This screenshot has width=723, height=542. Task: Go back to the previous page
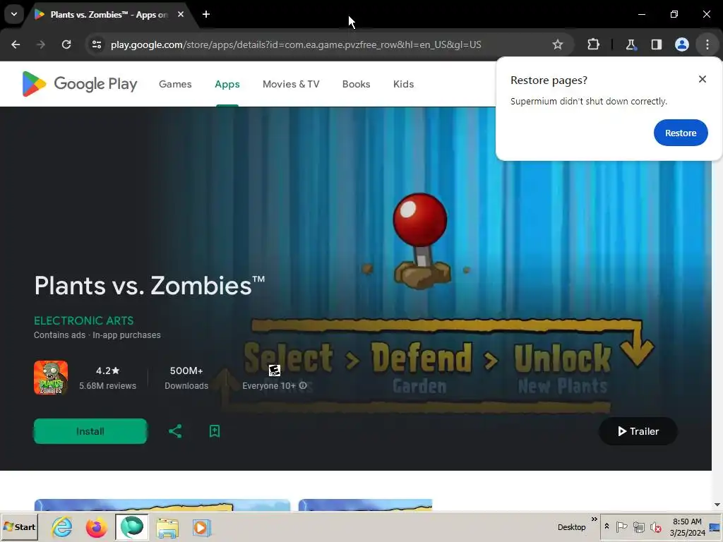pyautogui.click(x=16, y=44)
